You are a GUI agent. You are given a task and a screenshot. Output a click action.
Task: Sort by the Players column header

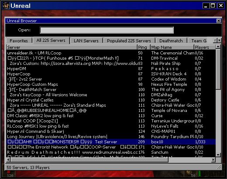[x=205, y=47]
